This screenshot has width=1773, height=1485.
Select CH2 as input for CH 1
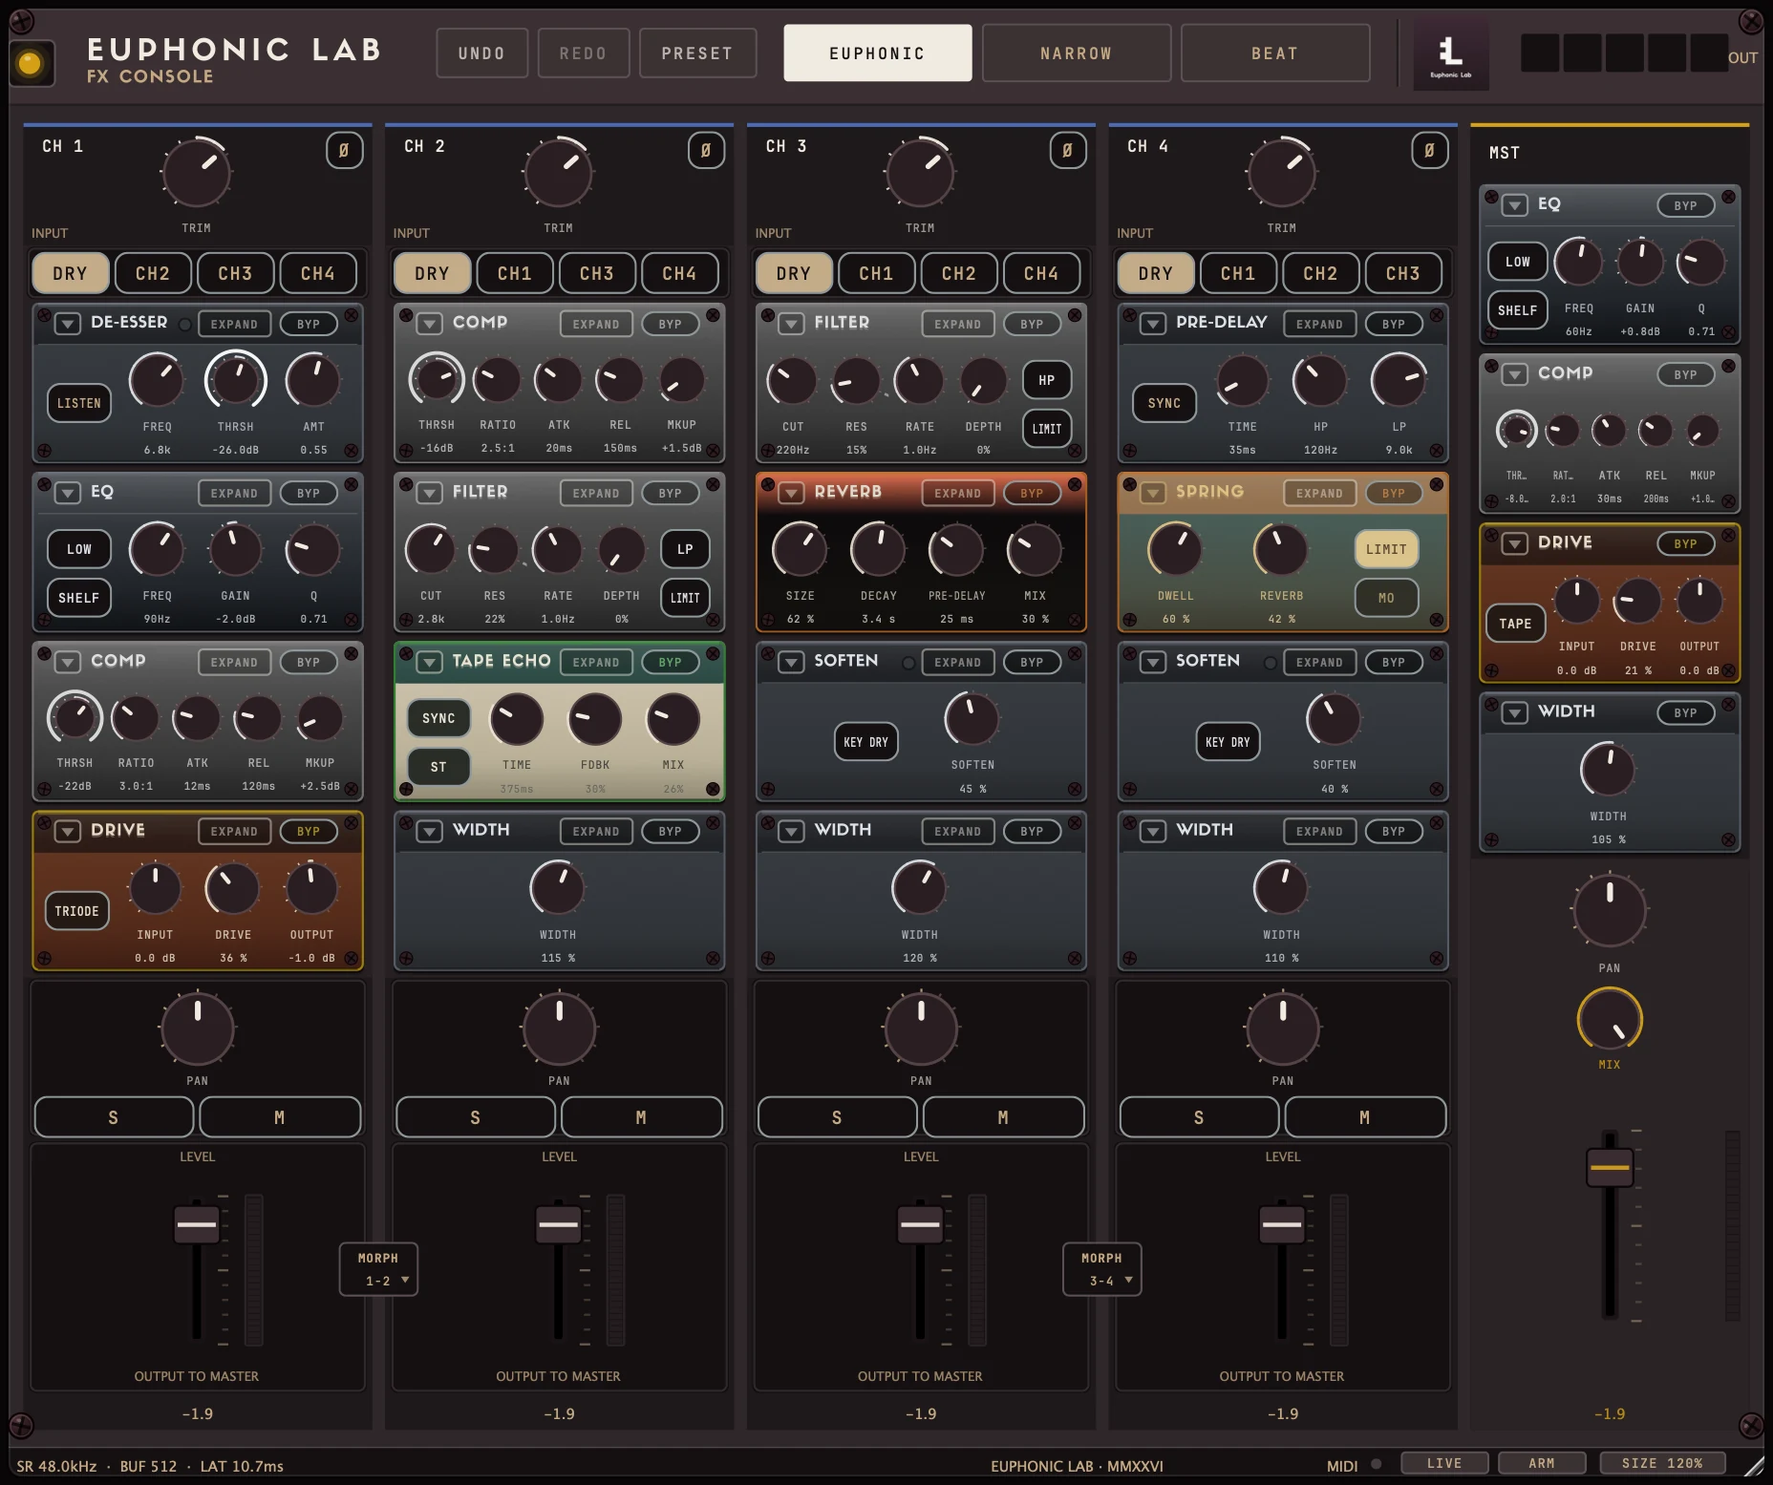(x=153, y=273)
